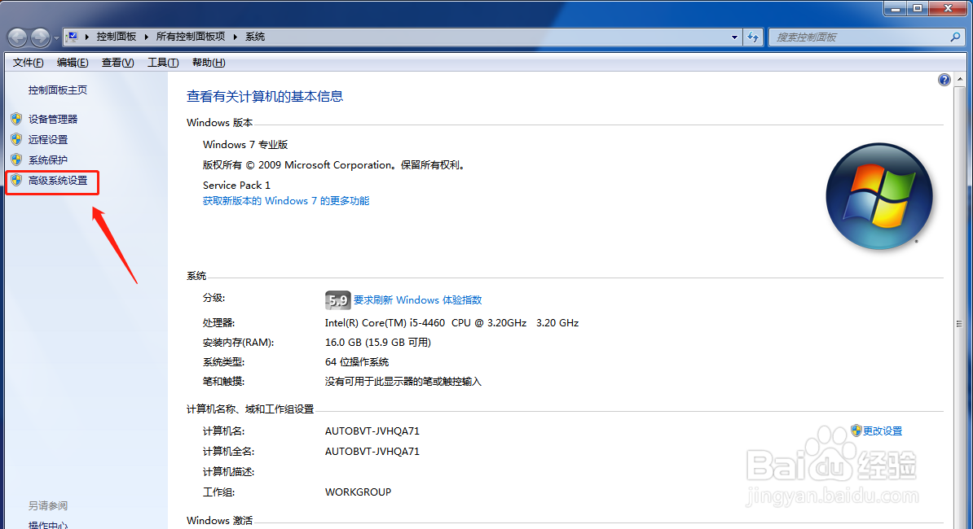The width and height of the screenshot is (973, 529).
Task: Click the RAM value 16.0 GB (15.9 GB 可用)
Action: [x=378, y=342]
